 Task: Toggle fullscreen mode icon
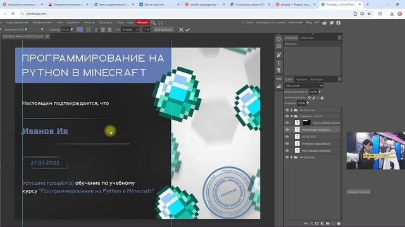point(160,23)
